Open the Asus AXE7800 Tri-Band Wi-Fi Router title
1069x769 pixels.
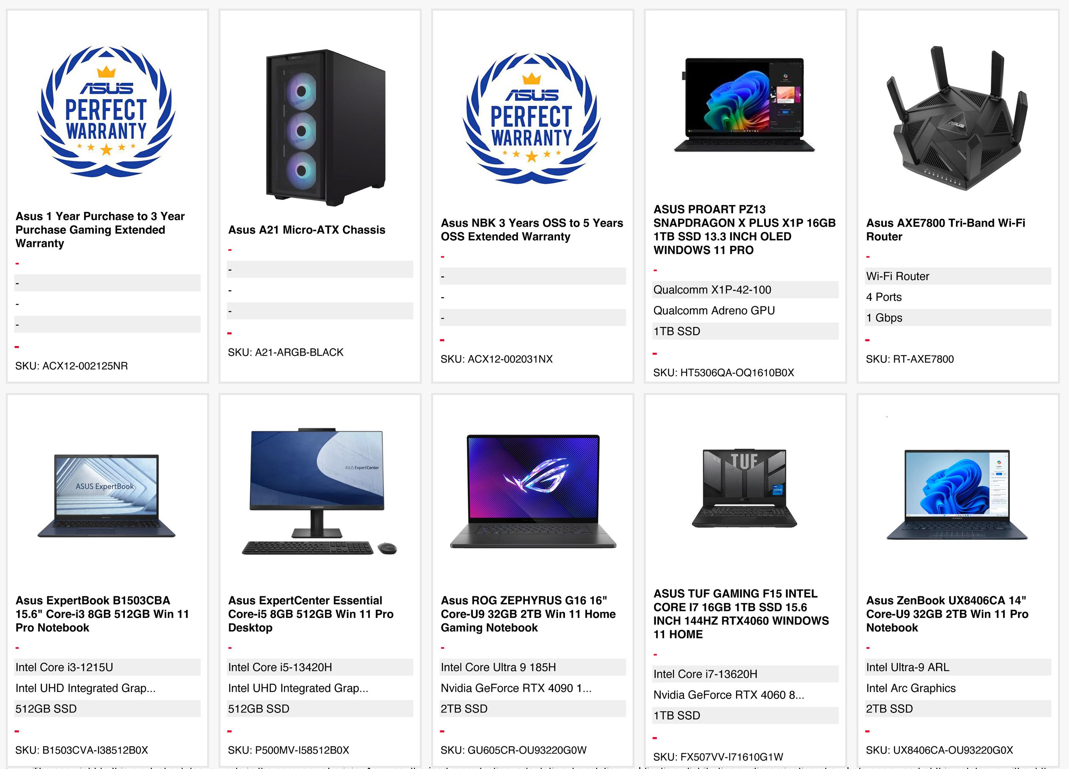[946, 230]
